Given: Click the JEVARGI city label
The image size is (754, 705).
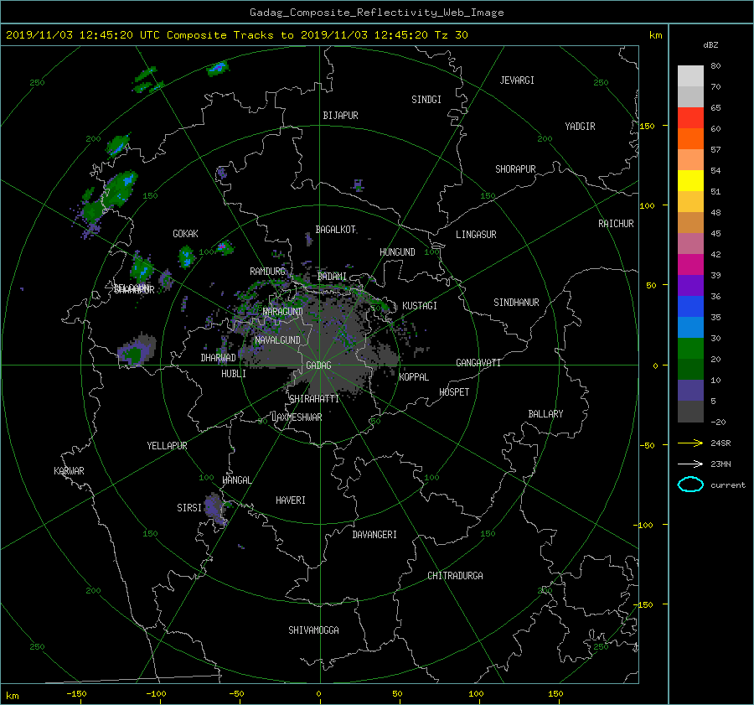Looking at the screenshot, I should pos(517,80).
